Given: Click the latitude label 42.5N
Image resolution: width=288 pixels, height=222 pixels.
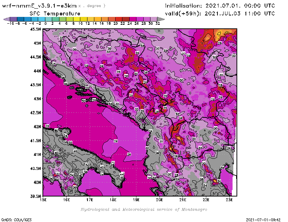Looking at the screenshot, I should click(35, 113).
